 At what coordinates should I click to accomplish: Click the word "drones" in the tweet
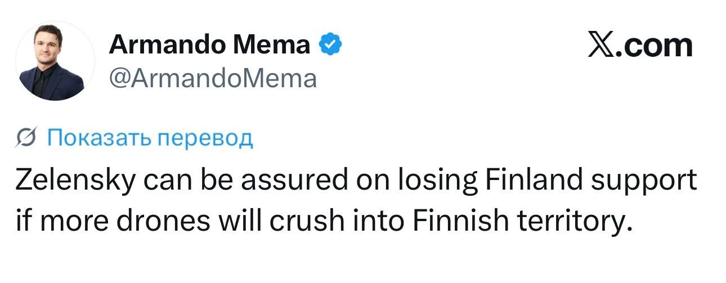pyautogui.click(x=150, y=223)
